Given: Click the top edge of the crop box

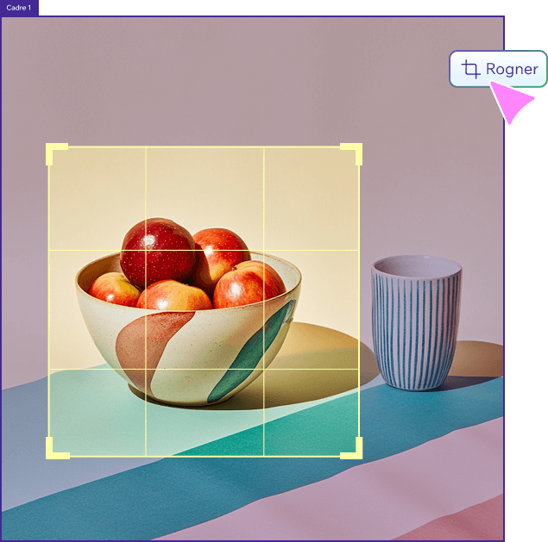Looking at the screenshot, I should (205, 147).
